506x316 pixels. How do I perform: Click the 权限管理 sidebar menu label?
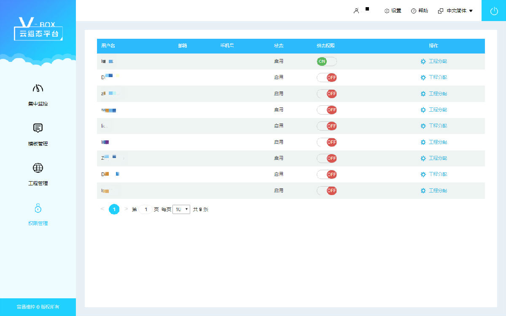pyautogui.click(x=38, y=223)
